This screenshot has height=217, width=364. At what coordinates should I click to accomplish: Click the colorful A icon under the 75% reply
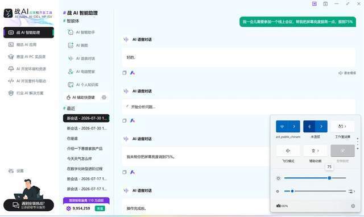point(133,172)
